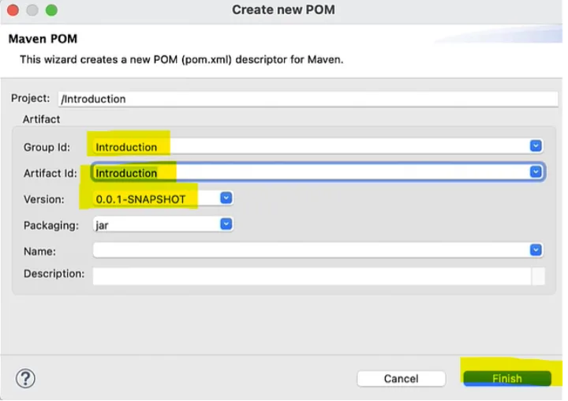Open the Version dropdown arrow
Screen dimensions: 568x401
tap(226, 198)
